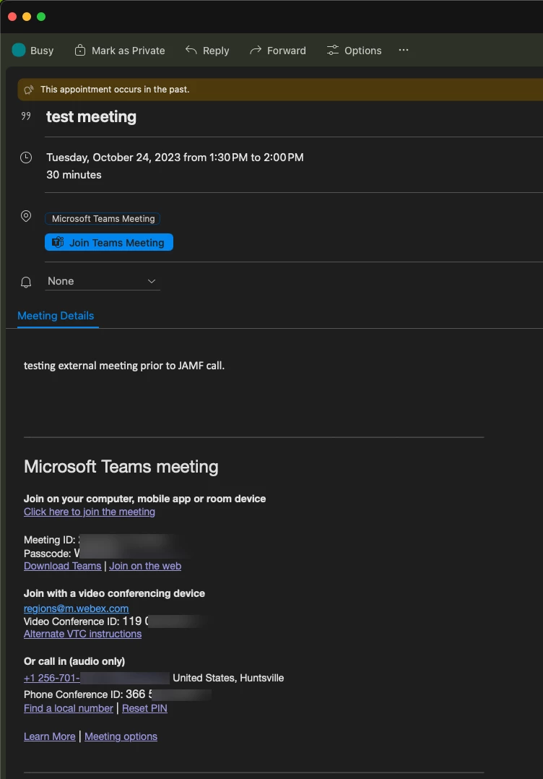Click the Reply arrow icon

(191, 50)
